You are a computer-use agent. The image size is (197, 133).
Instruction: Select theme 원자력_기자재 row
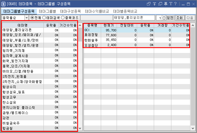pos(39,50)
